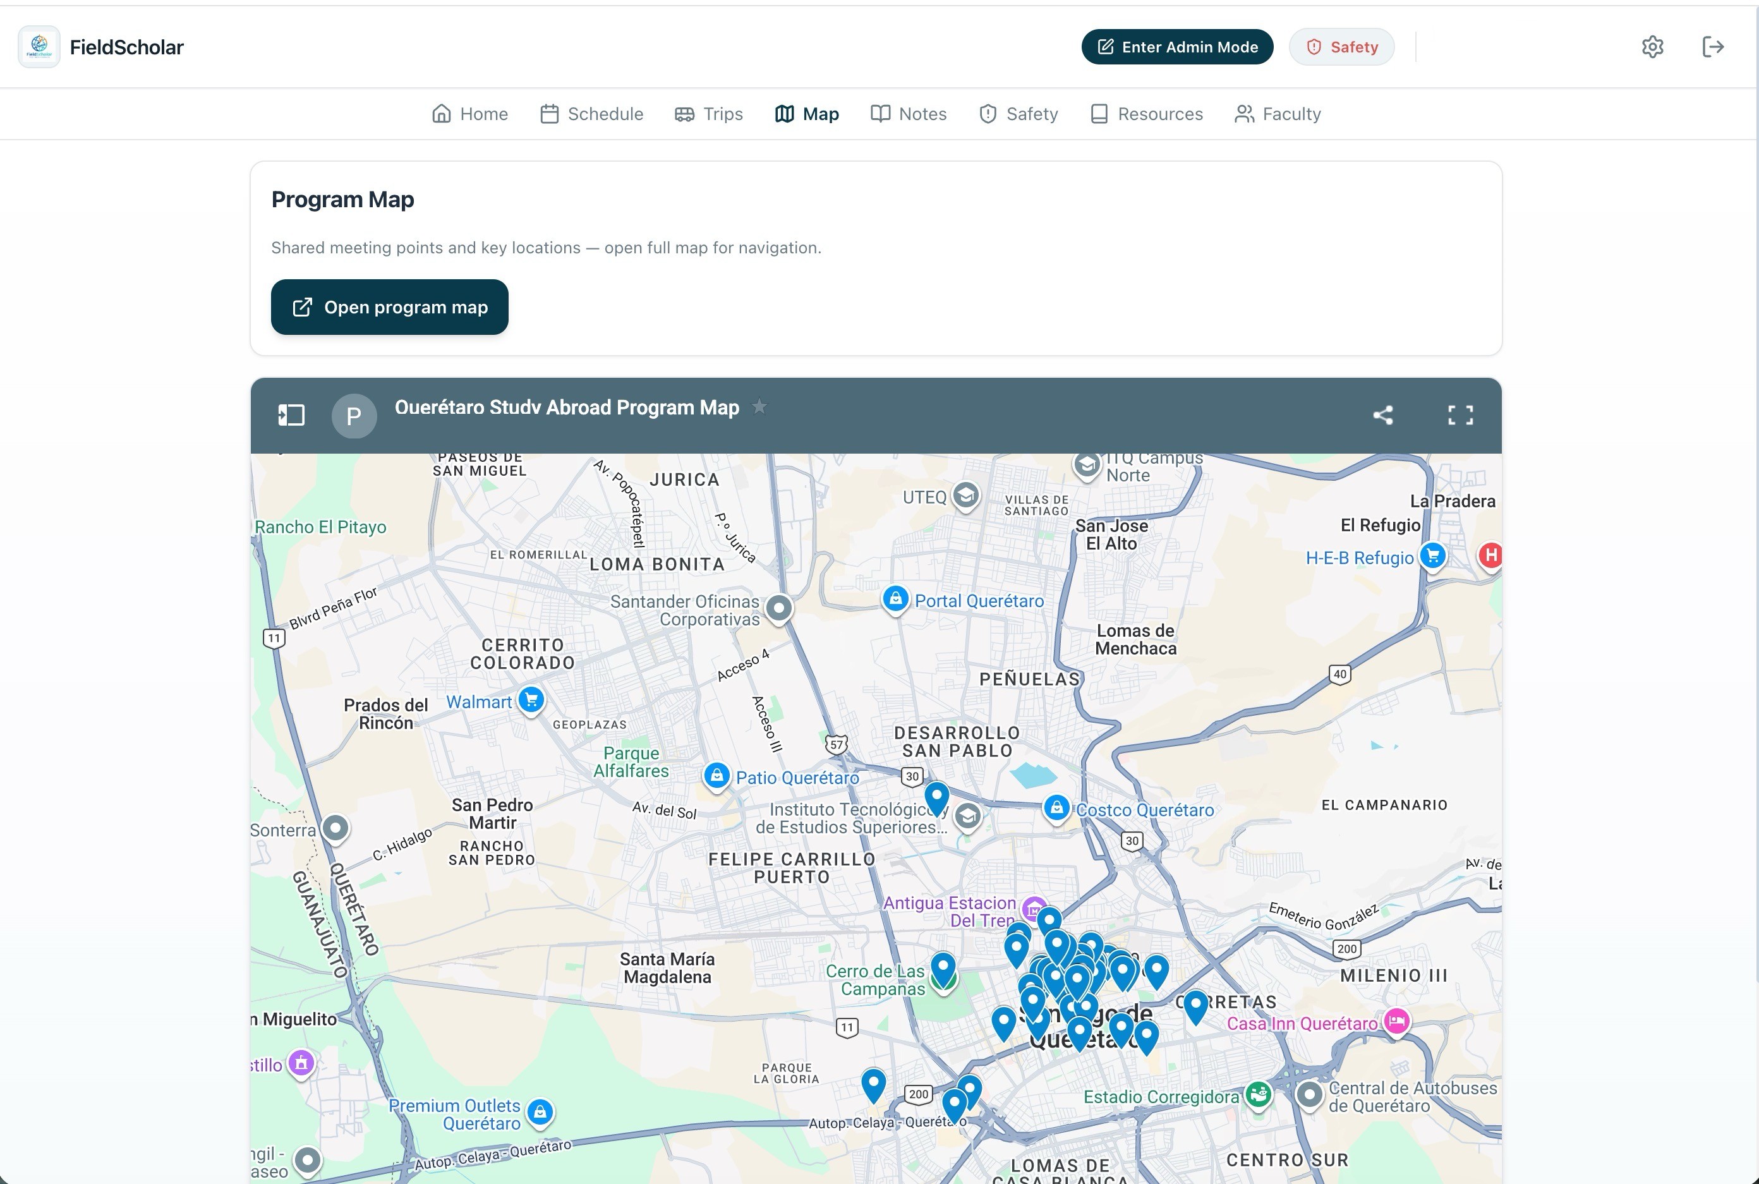Click Open program map button

pyautogui.click(x=390, y=307)
